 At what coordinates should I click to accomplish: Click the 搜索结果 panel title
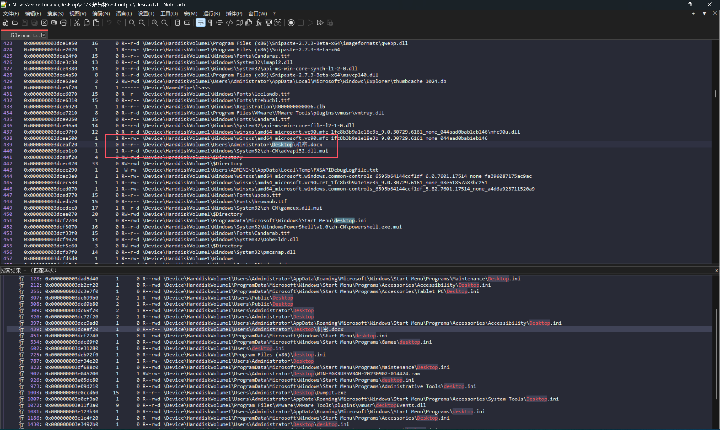tap(11, 270)
